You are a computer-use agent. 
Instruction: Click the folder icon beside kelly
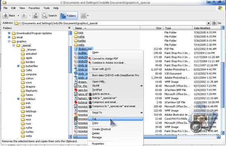[x=23, y=107]
